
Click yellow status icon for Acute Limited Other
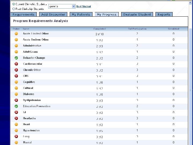[16, 34]
